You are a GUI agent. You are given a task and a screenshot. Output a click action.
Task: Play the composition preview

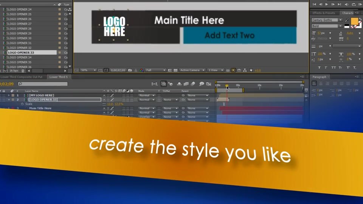tap(327, 4)
